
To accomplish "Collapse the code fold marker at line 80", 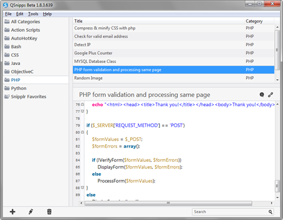I will [x=83, y=132].
